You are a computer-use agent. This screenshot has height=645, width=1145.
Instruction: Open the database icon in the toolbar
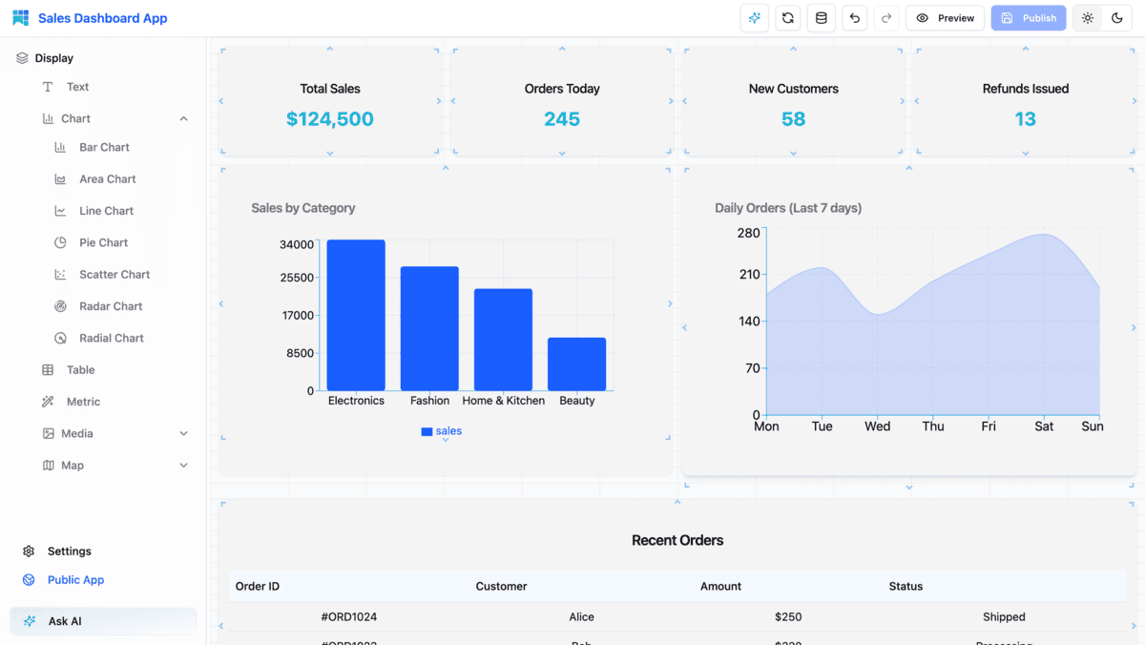pos(821,17)
